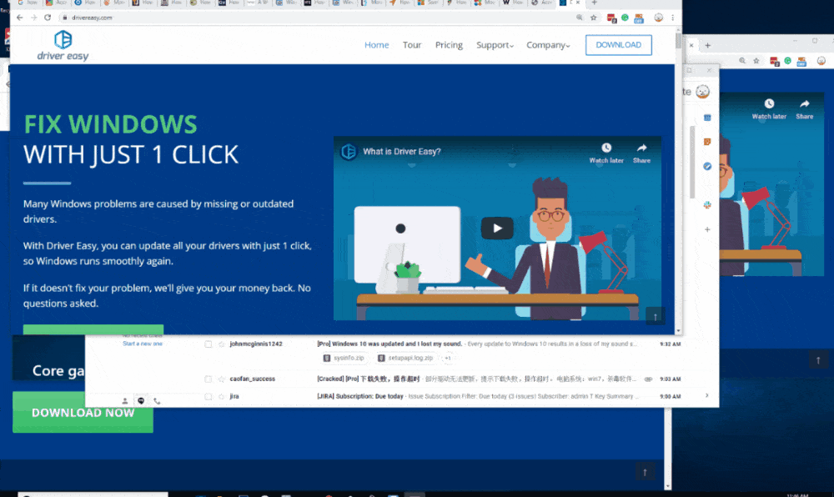Star the johnmcginnis1242 email
Screen dimensions: 834x497
click(x=221, y=344)
